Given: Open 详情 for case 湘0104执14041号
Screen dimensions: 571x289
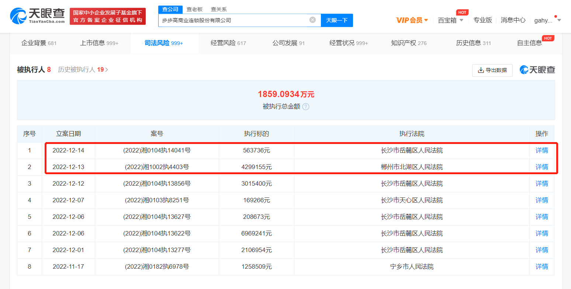Looking at the screenshot, I should 542,150.
